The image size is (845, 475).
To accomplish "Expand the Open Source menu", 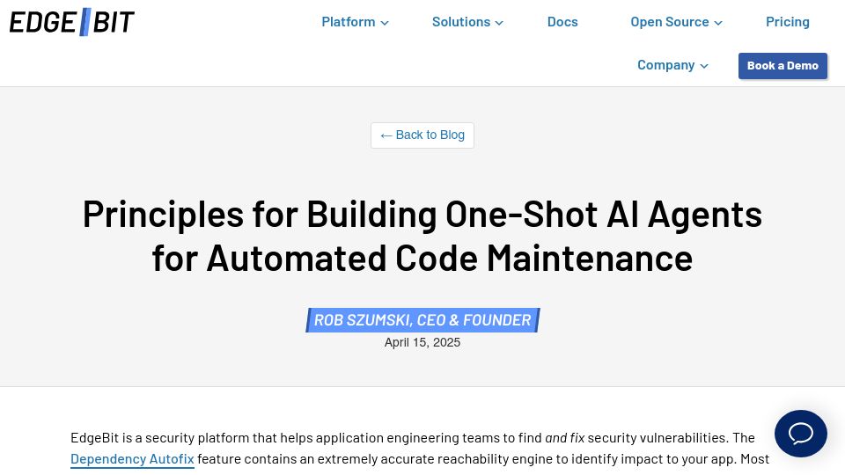I will pos(676,22).
